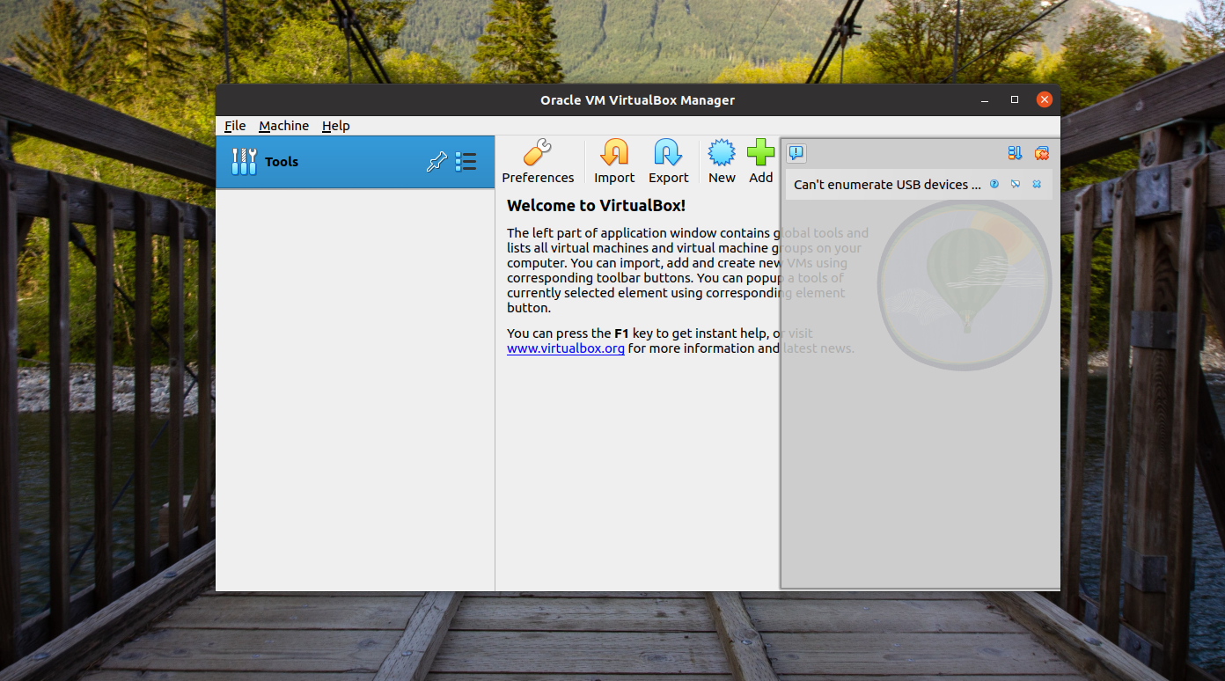This screenshot has height=681, width=1225.
Task: Open help for USB devices notification
Action: (994, 184)
